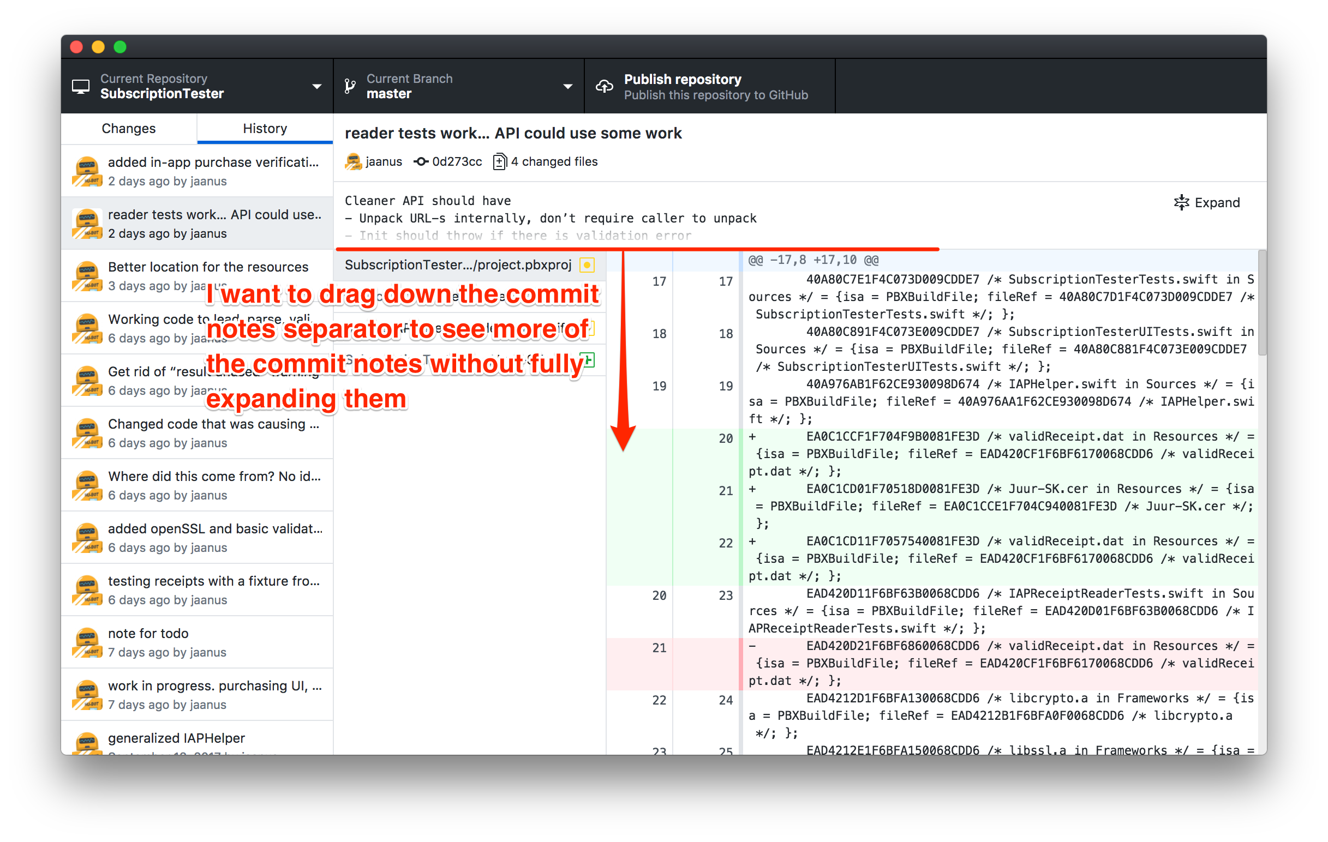Image resolution: width=1328 pixels, height=842 pixels.
Task: Switch to the History tab
Action: coord(265,128)
